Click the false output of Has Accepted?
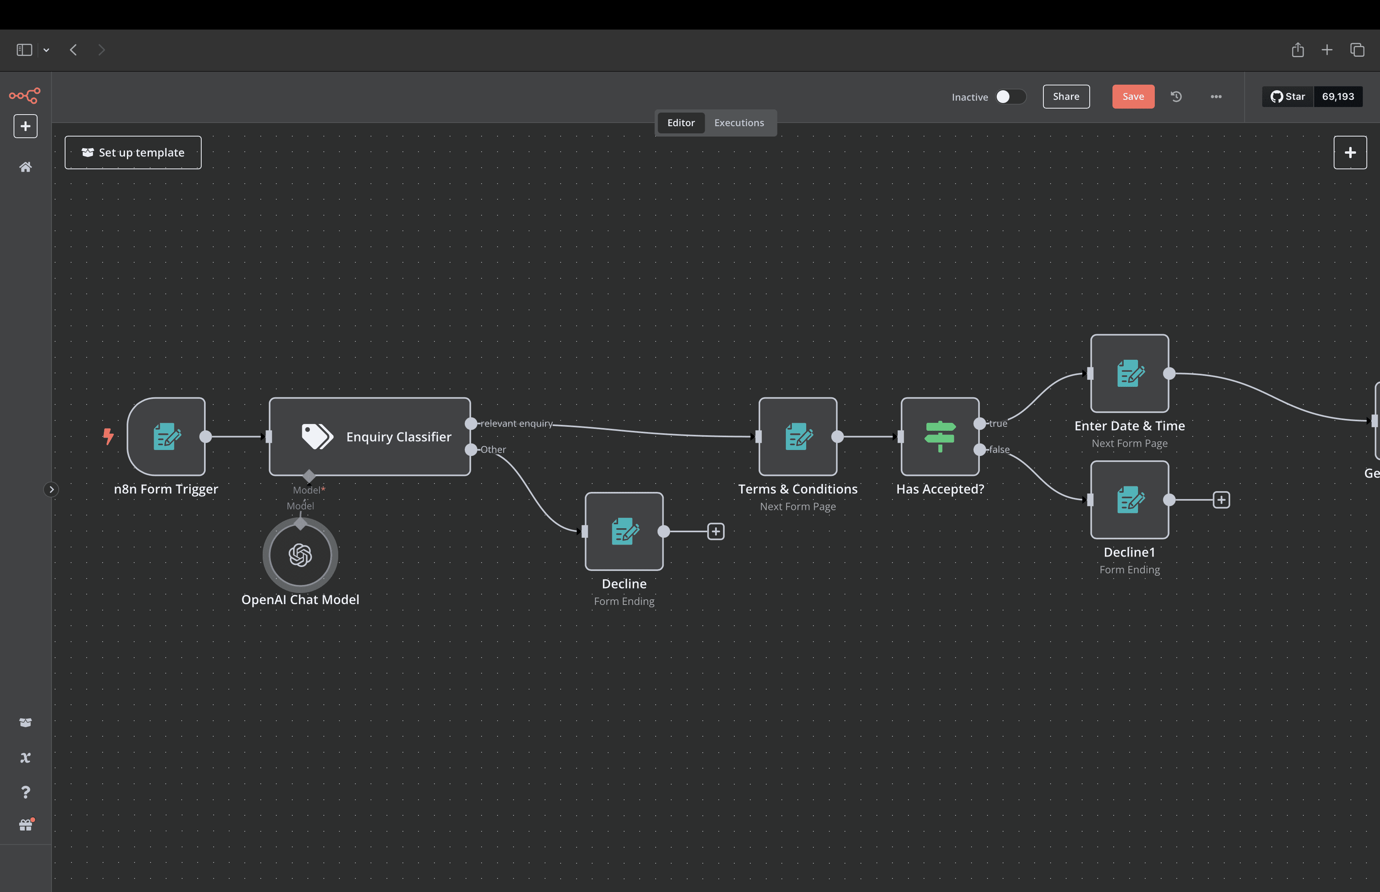 [979, 450]
